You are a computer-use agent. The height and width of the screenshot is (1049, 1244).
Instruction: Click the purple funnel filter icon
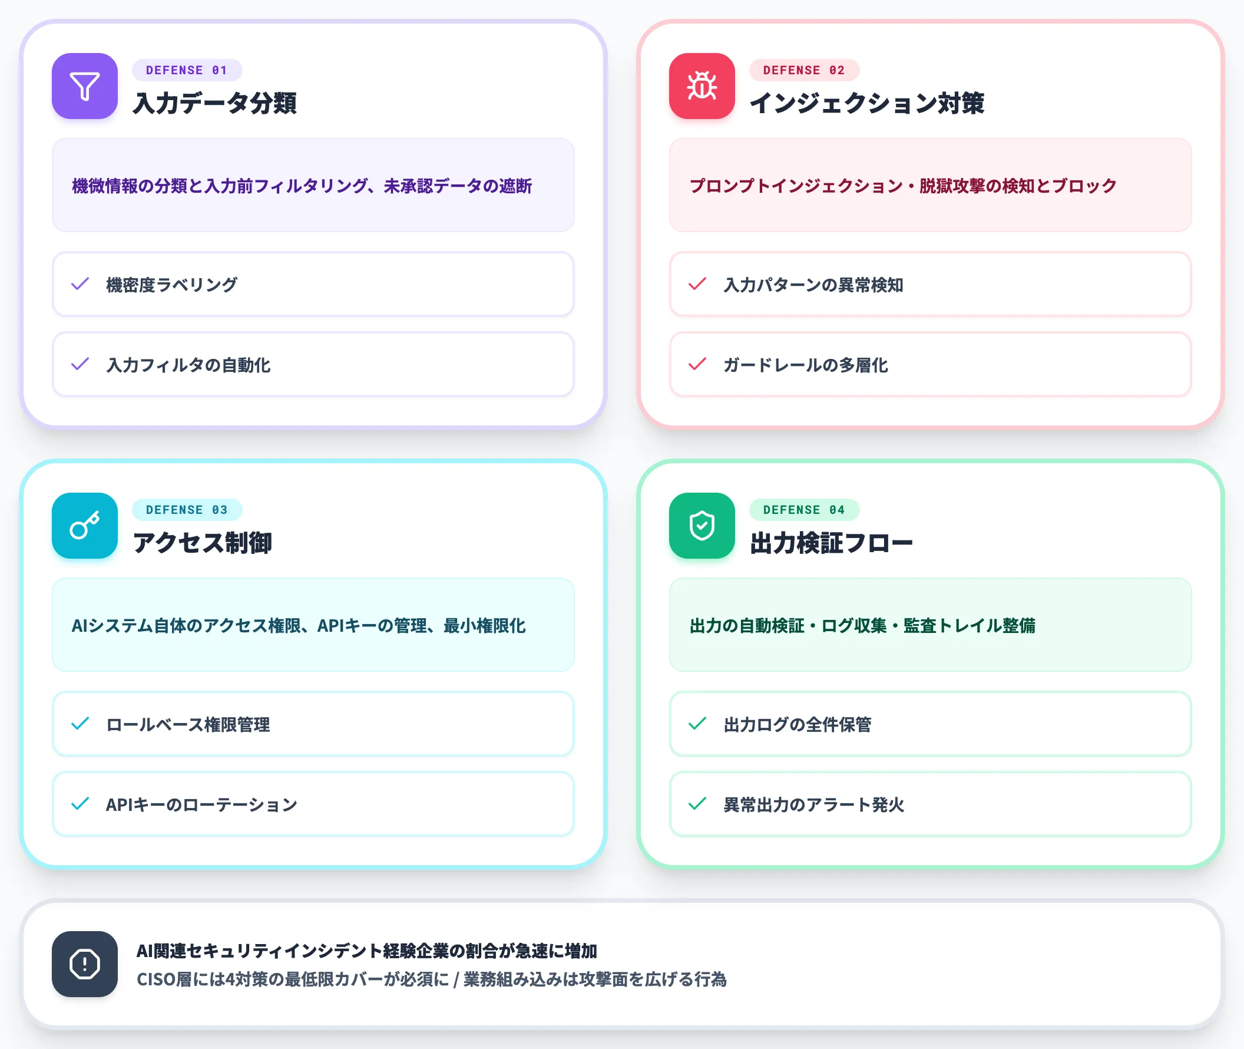84,86
